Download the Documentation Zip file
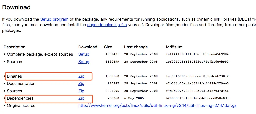 pos(81,83)
